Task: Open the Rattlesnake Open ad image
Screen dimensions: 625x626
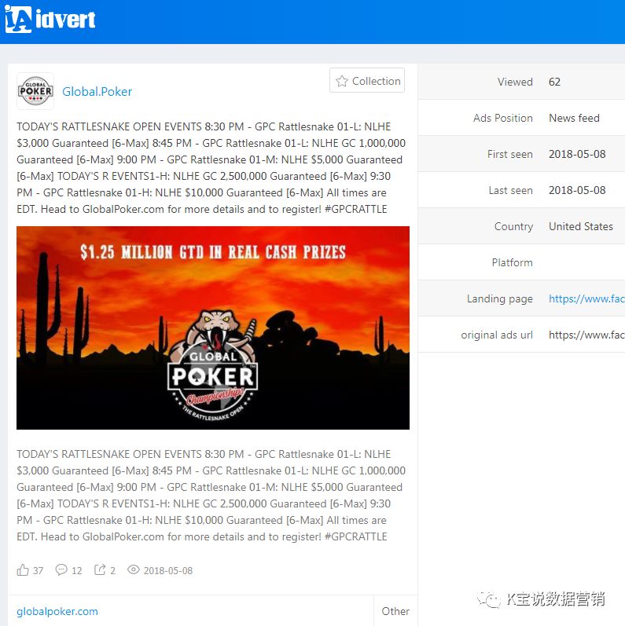Action: 213,328
